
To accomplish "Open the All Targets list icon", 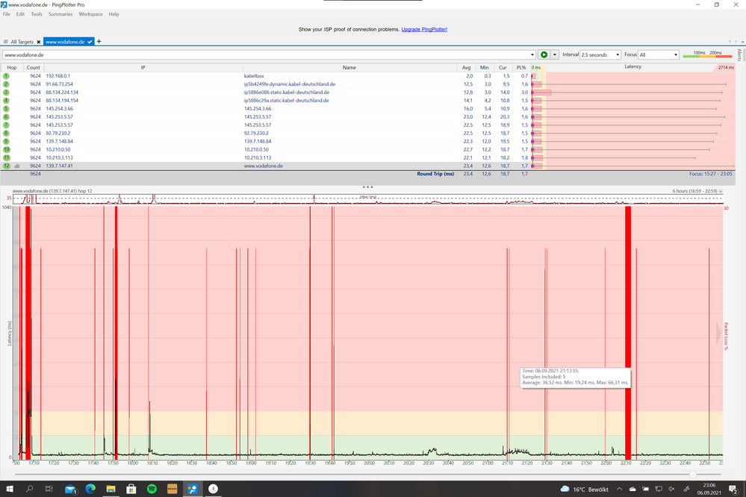I will (x=6, y=42).
